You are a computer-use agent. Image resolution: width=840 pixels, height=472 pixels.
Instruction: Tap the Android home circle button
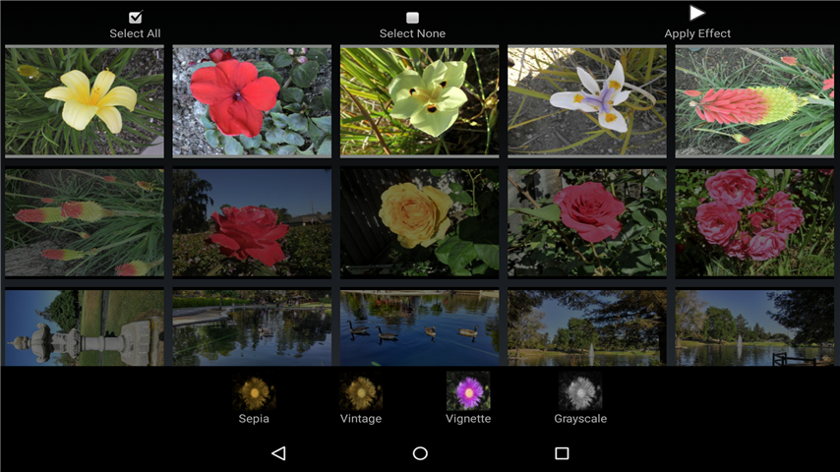click(x=420, y=453)
